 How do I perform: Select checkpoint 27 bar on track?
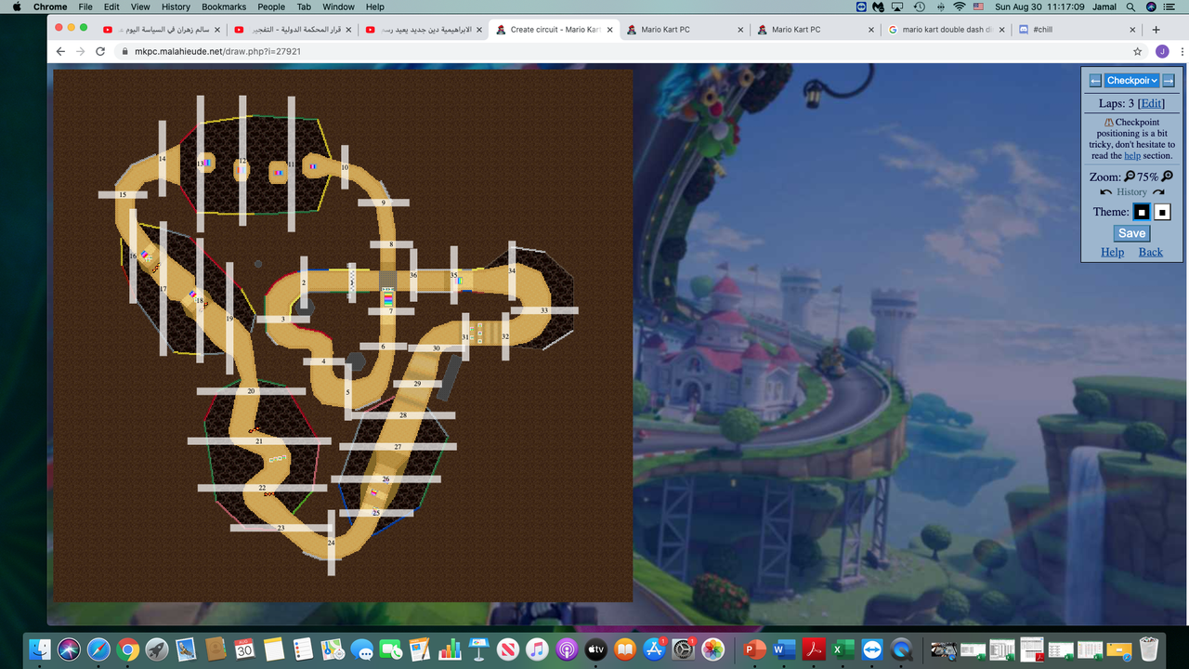coord(397,447)
